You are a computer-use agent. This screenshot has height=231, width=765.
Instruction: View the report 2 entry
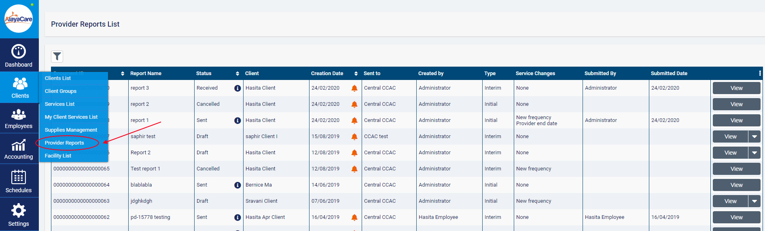pyautogui.click(x=736, y=104)
